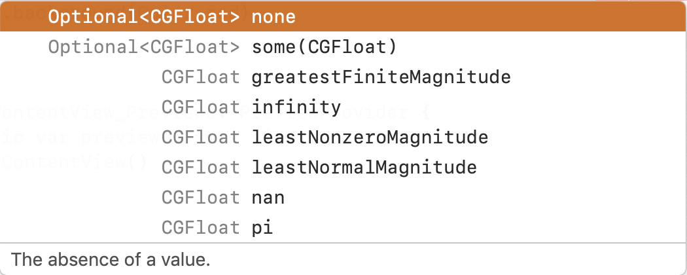Select the highlighted "none" completion
This screenshot has height=275, width=687.
click(273, 17)
